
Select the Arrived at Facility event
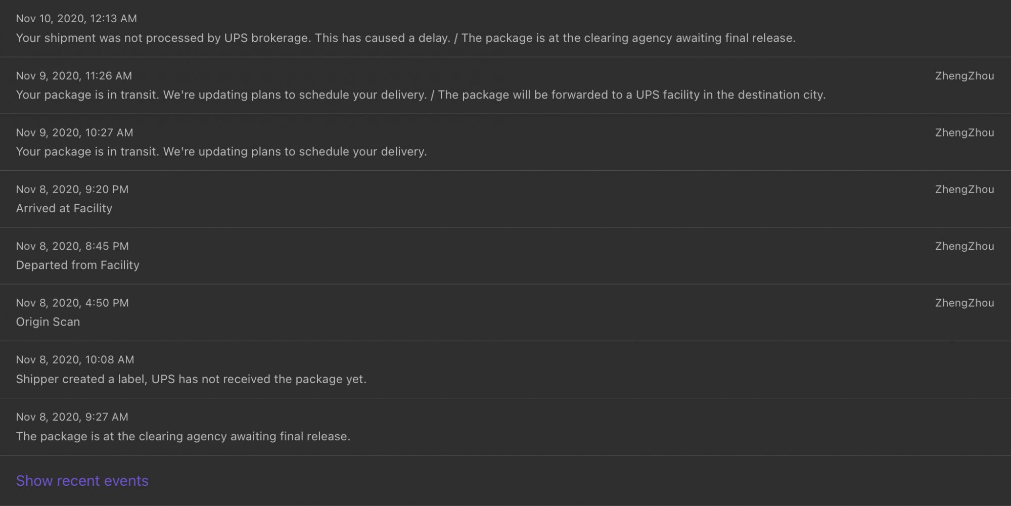(505, 199)
